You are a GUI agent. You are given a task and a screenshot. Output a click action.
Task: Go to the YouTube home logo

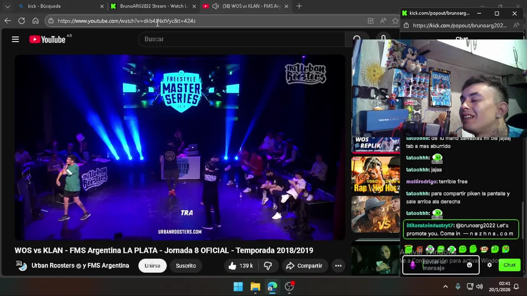[47, 39]
